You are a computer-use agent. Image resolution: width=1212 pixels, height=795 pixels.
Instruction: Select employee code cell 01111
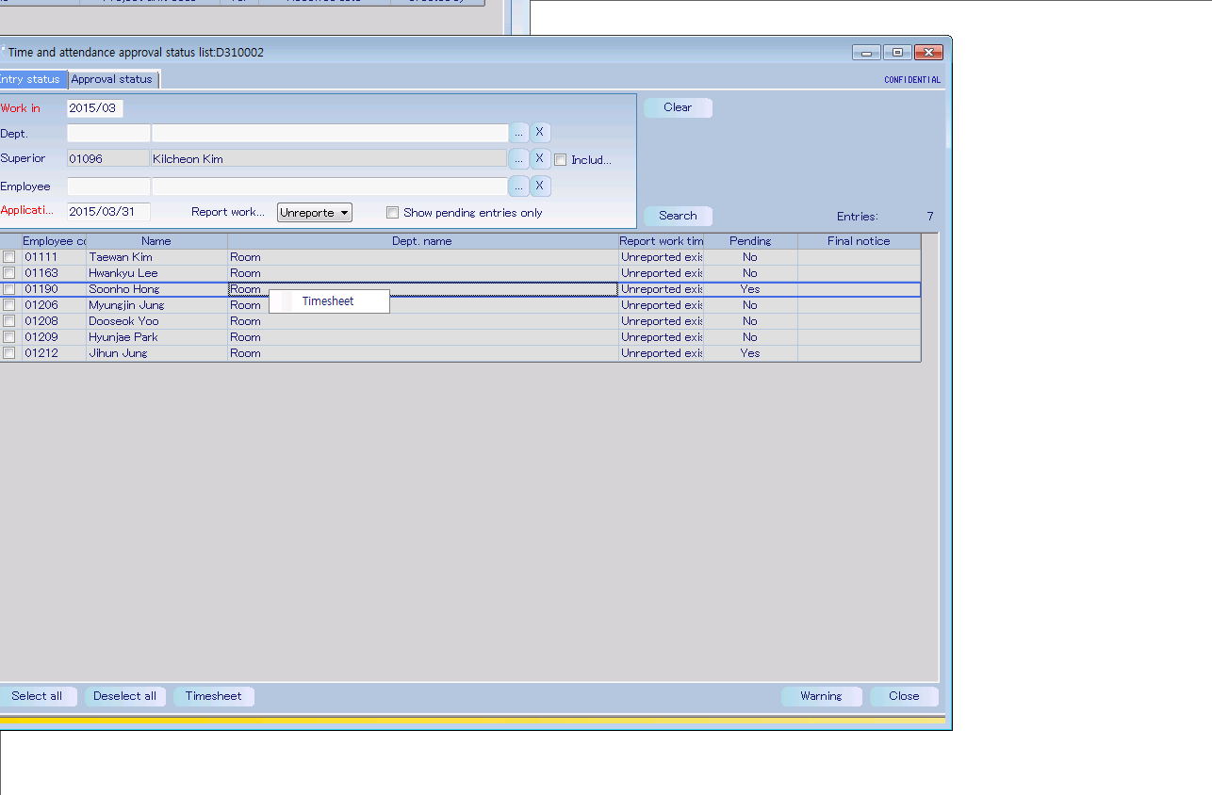(x=54, y=257)
